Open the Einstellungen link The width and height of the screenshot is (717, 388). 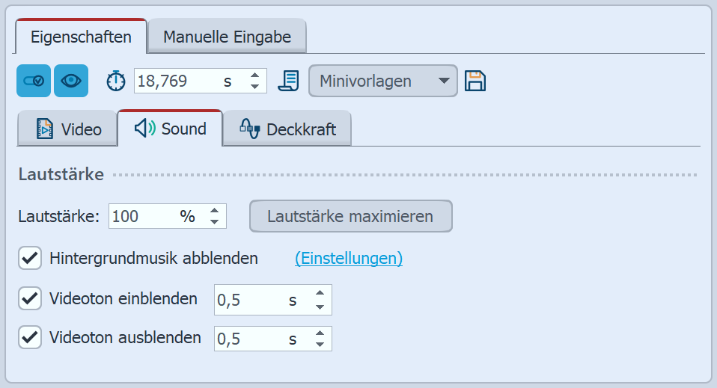coord(349,259)
